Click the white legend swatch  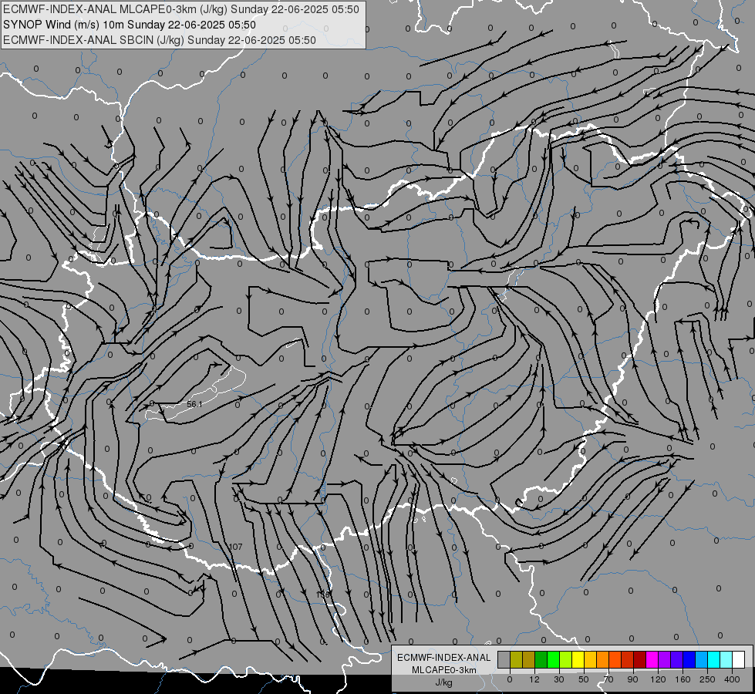(x=739, y=659)
